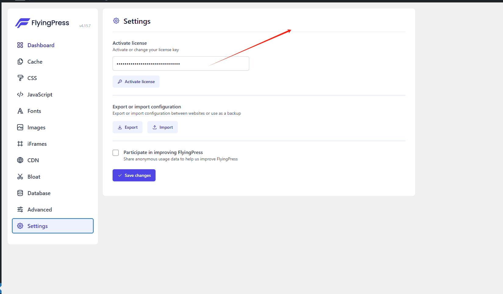The image size is (503, 294).
Task: Click the Save changes button
Action: 134,175
